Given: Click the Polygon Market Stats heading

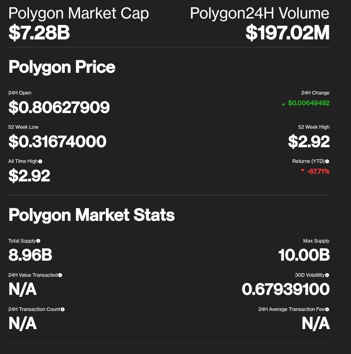Looking at the screenshot, I should (91, 215).
